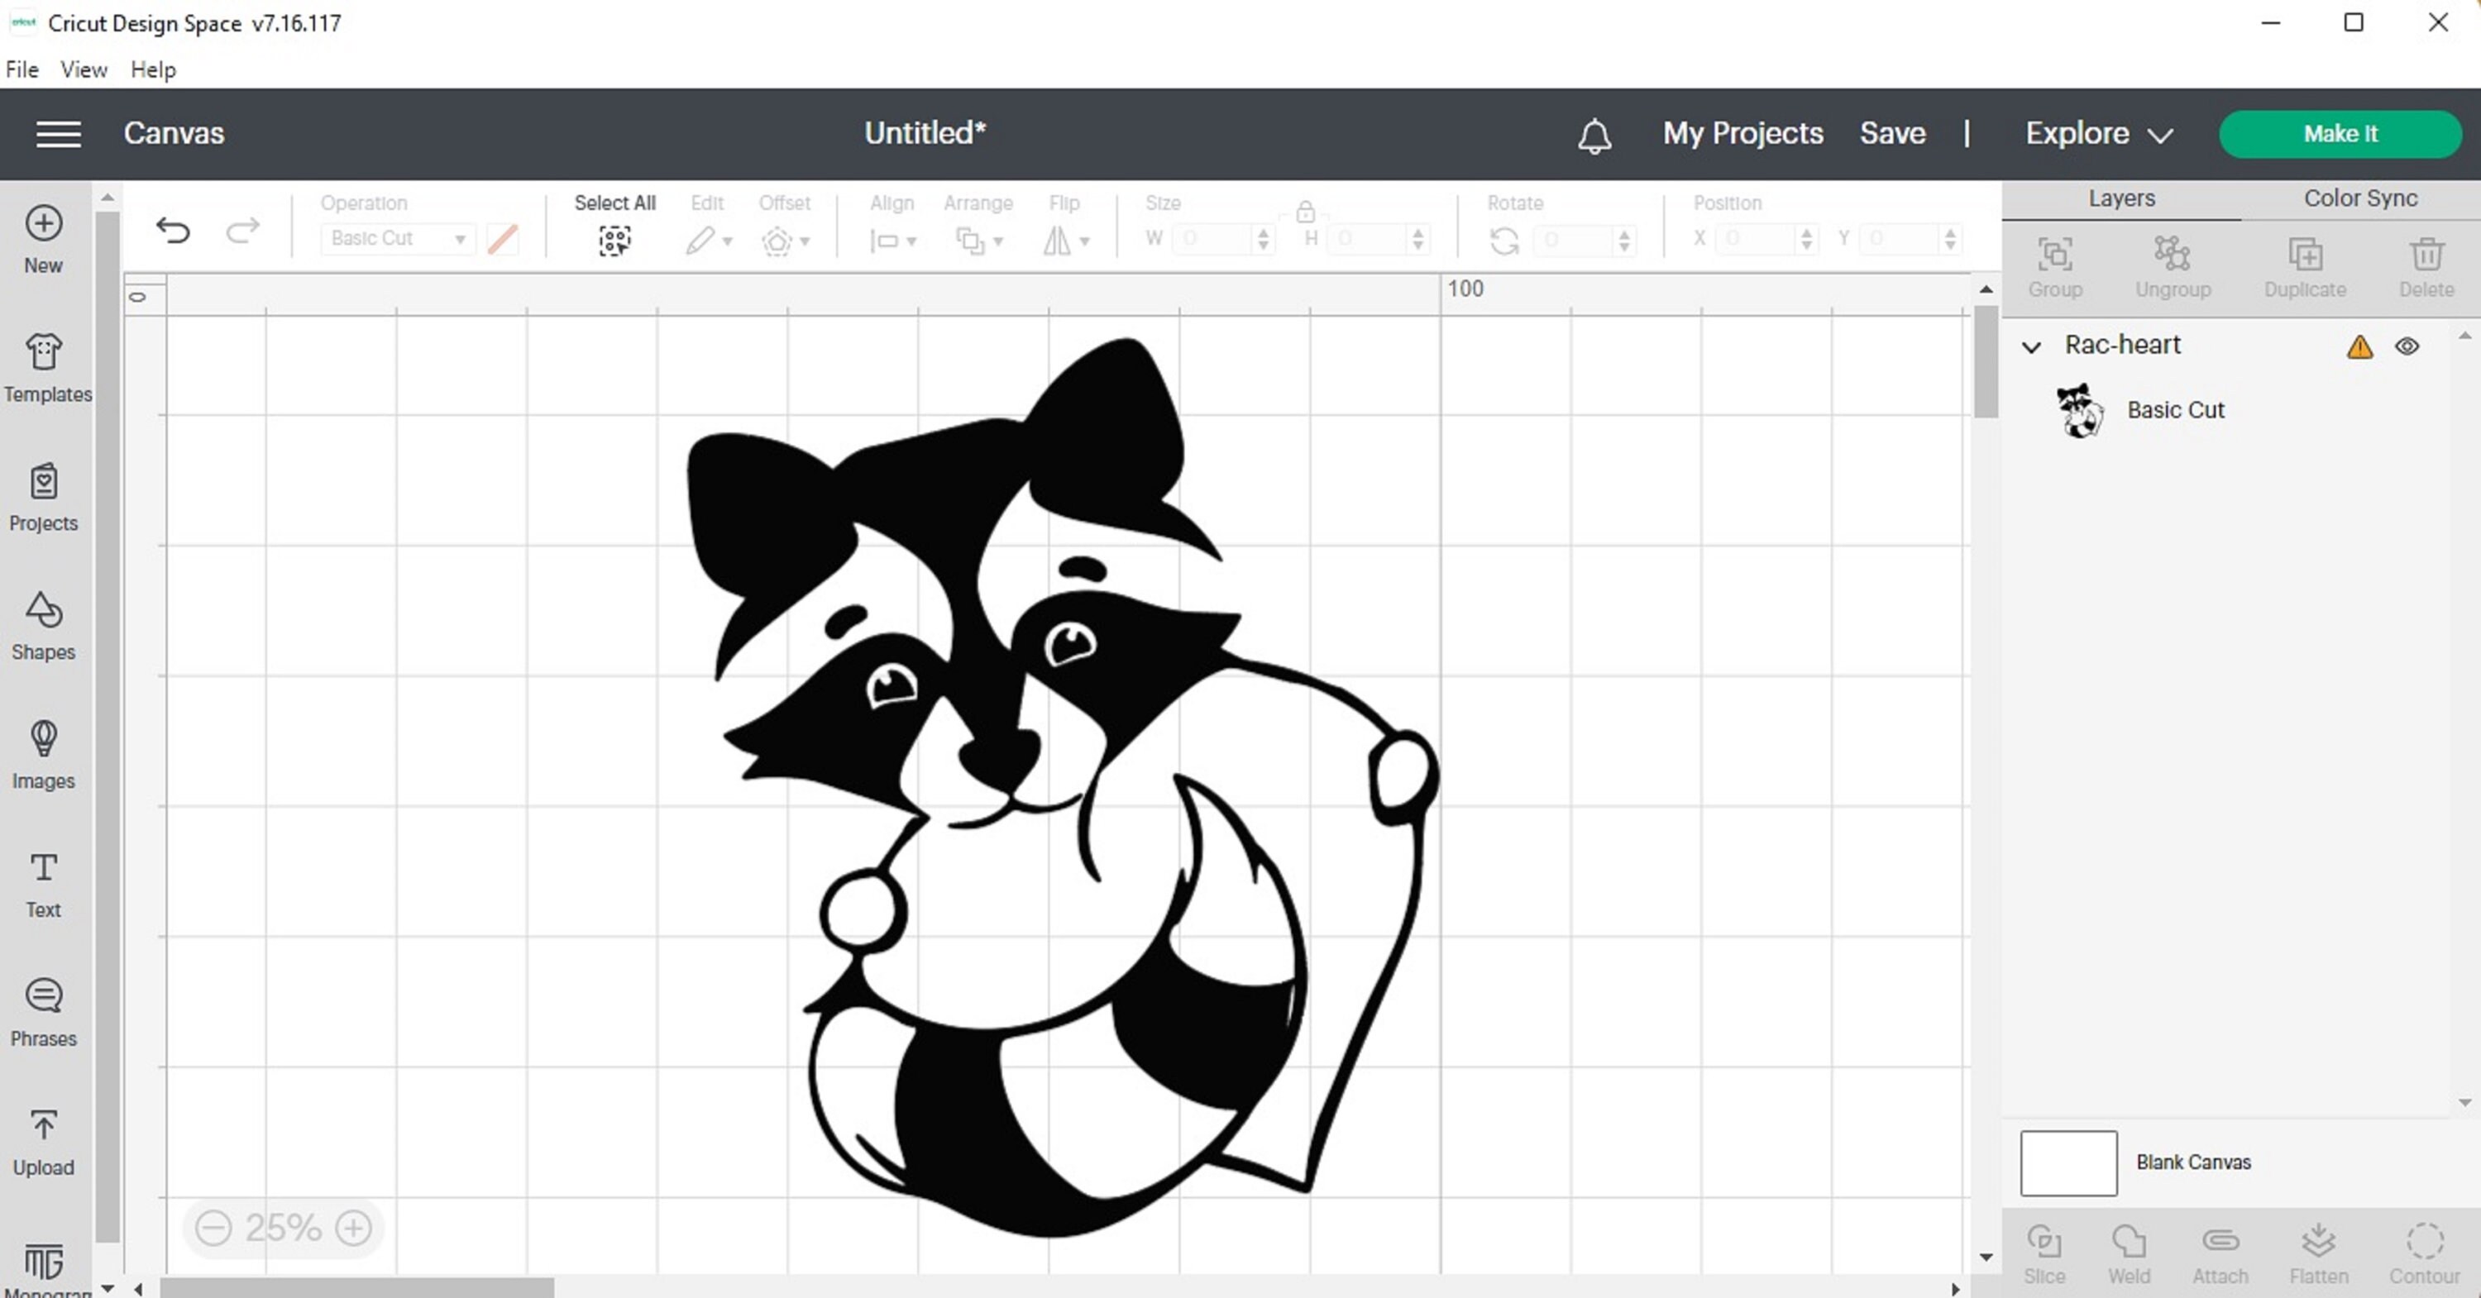Switch to the Color Sync tab
The width and height of the screenshot is (2481, 1298).
2359,198
